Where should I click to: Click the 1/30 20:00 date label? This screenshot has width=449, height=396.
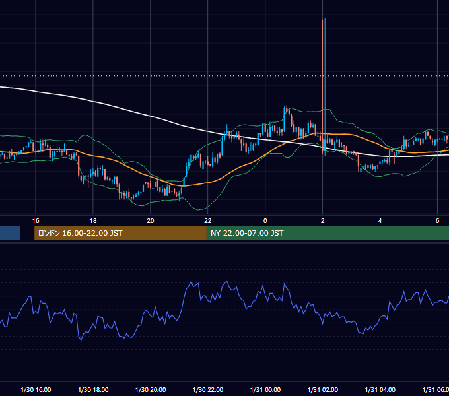tap(151, 389)
